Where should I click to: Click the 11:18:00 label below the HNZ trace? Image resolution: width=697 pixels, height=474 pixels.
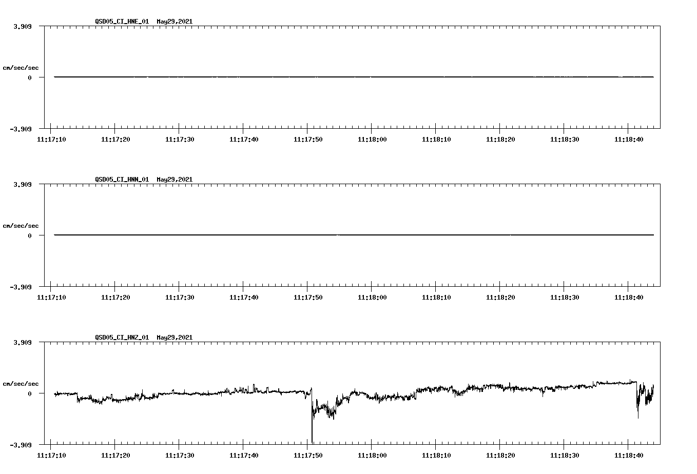372,454
